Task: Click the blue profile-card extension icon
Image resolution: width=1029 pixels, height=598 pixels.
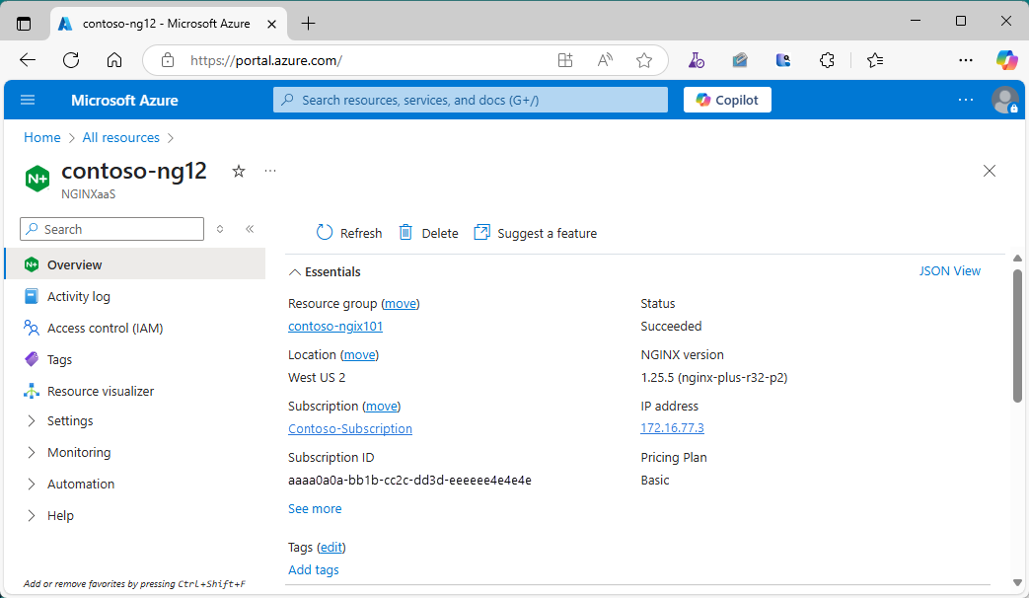Action: (x=783, y=60)
